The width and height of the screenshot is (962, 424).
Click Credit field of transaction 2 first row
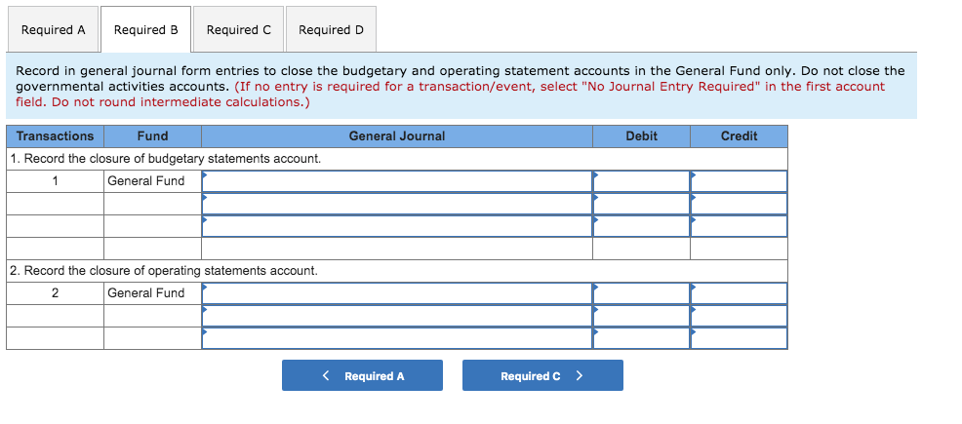click(739, 293)
